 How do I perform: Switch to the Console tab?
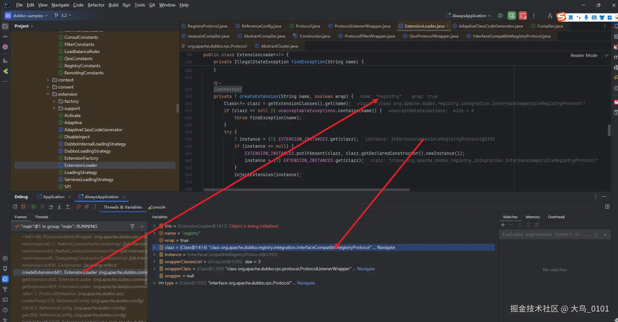[x=157, y=207]
